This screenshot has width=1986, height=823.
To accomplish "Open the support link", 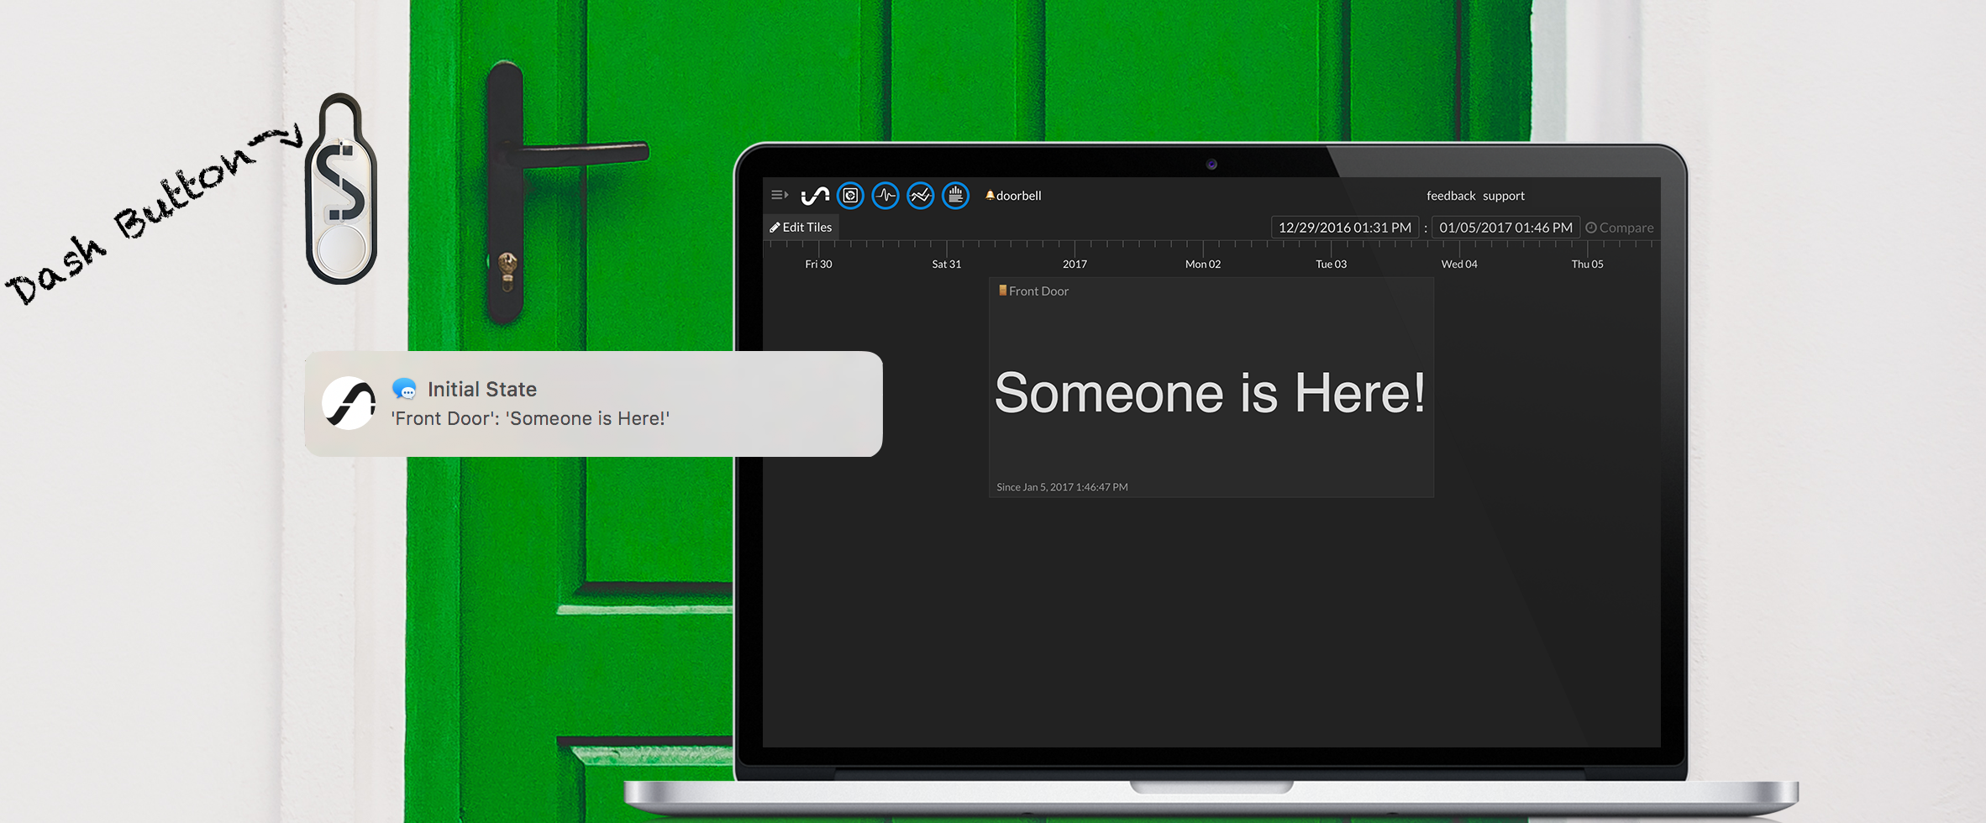I will point(1504,196).
